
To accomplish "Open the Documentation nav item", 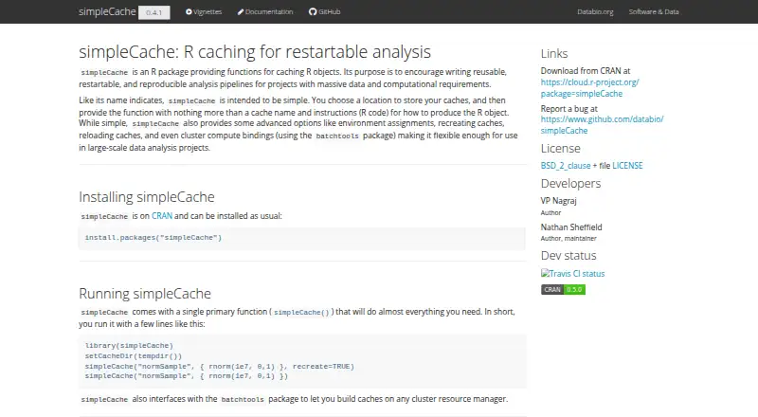I will click(265, 11).
